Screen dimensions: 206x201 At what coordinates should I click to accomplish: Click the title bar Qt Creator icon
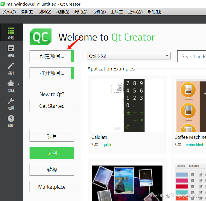pyautogui.click(x=3, y=4)
